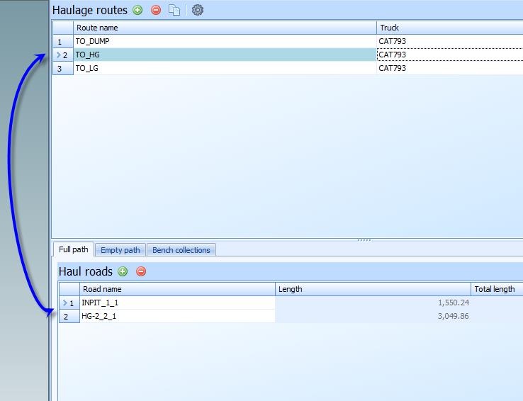Show the Bench collections tab
523x401 pixels.
(x=181, y=250)
